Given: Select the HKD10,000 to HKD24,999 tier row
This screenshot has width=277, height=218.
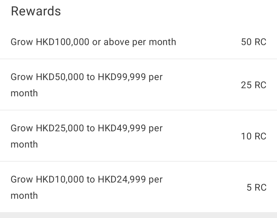Looking at the screenshot, I should click(x=138, y=187).
